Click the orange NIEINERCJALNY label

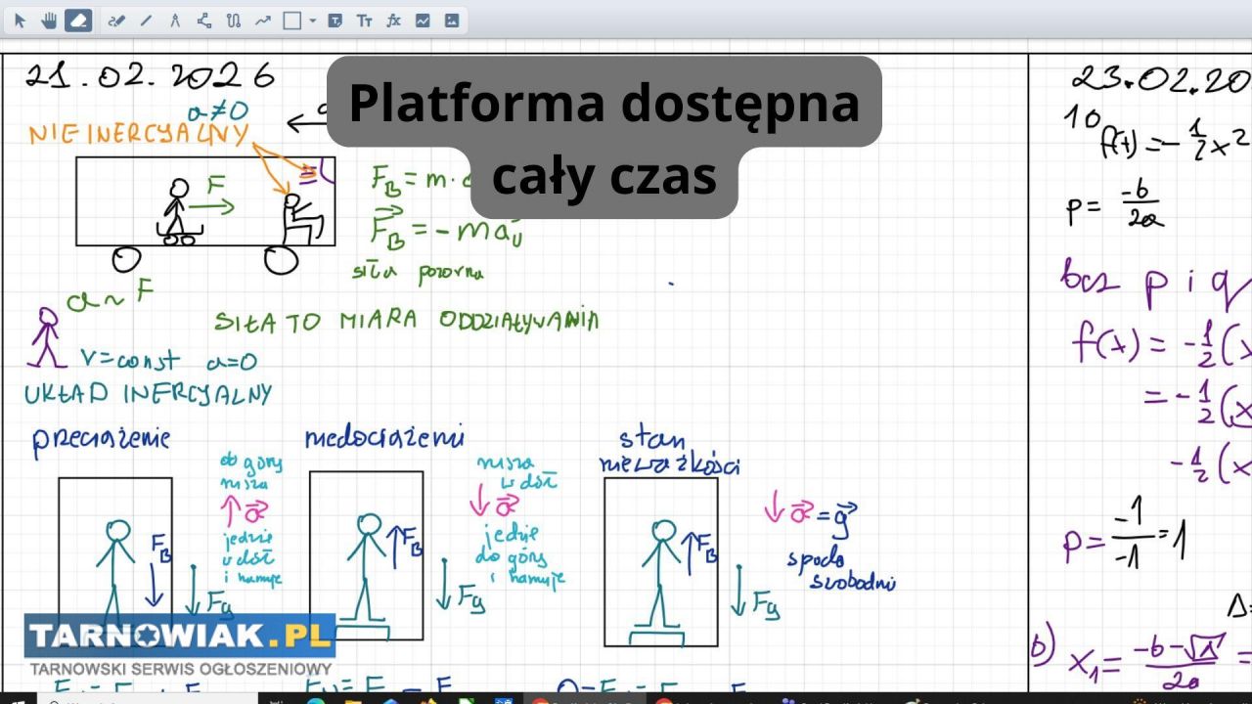[139, 134]
